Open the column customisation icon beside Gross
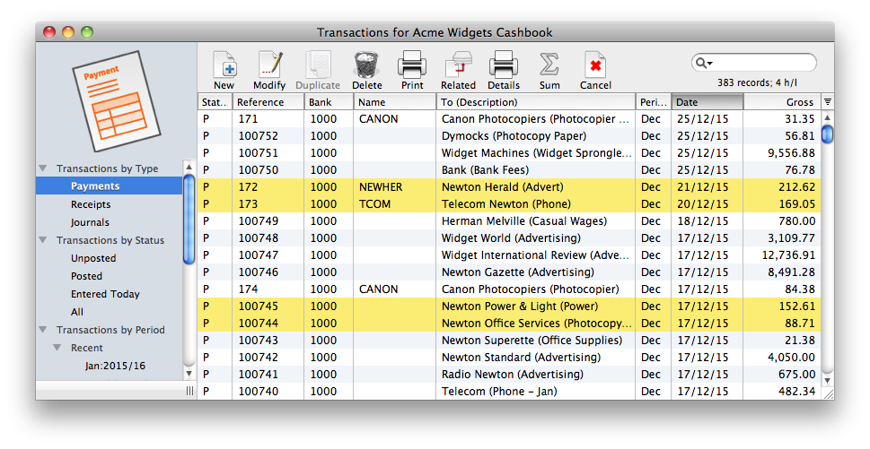Image resolution: width=870 pixels, height=449 pixels. 827,102
